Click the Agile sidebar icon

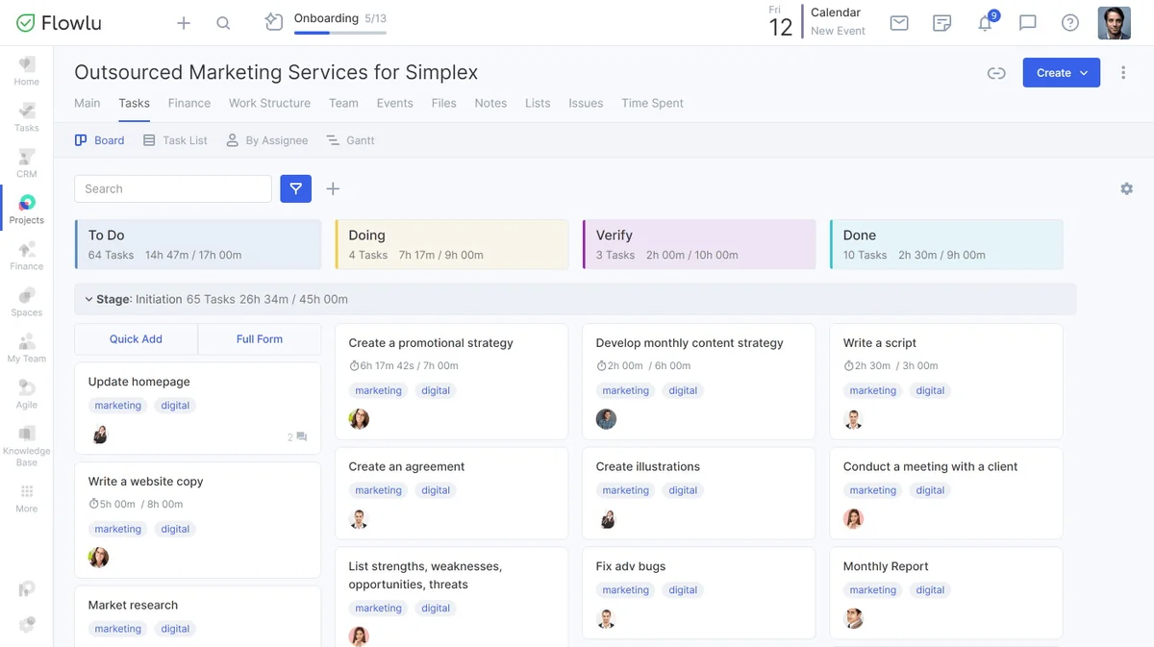coord(26,393)
